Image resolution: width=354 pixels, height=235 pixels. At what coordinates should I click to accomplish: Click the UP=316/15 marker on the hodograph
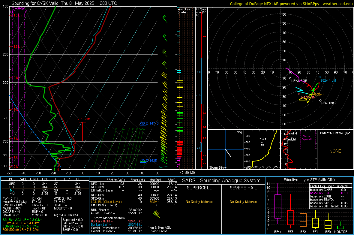click(x=290, y=78)
